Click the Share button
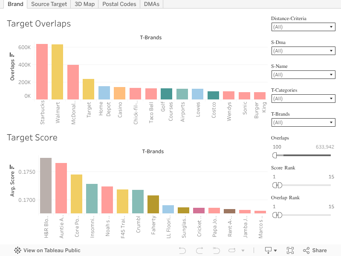Image resolution: width=341 pixels, height=256 pixels. tap(315, 250)
